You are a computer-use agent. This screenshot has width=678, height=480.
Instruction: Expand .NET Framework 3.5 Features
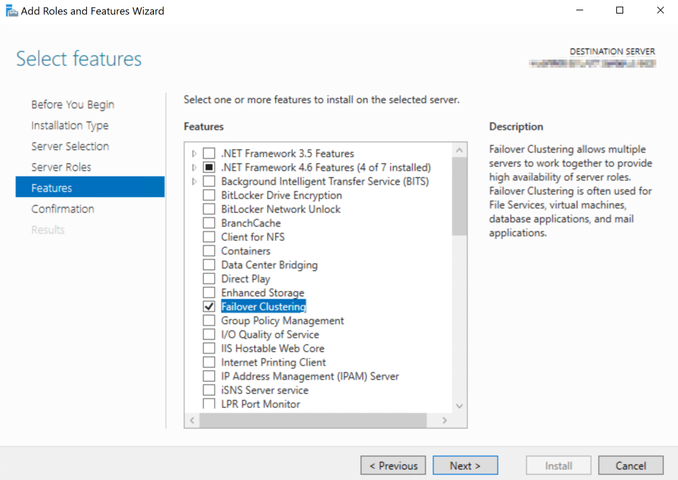(193, 153)
